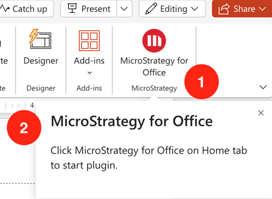
Task: Click the MicroStrategy for Office ribbon label
Action: click(154, 66)
